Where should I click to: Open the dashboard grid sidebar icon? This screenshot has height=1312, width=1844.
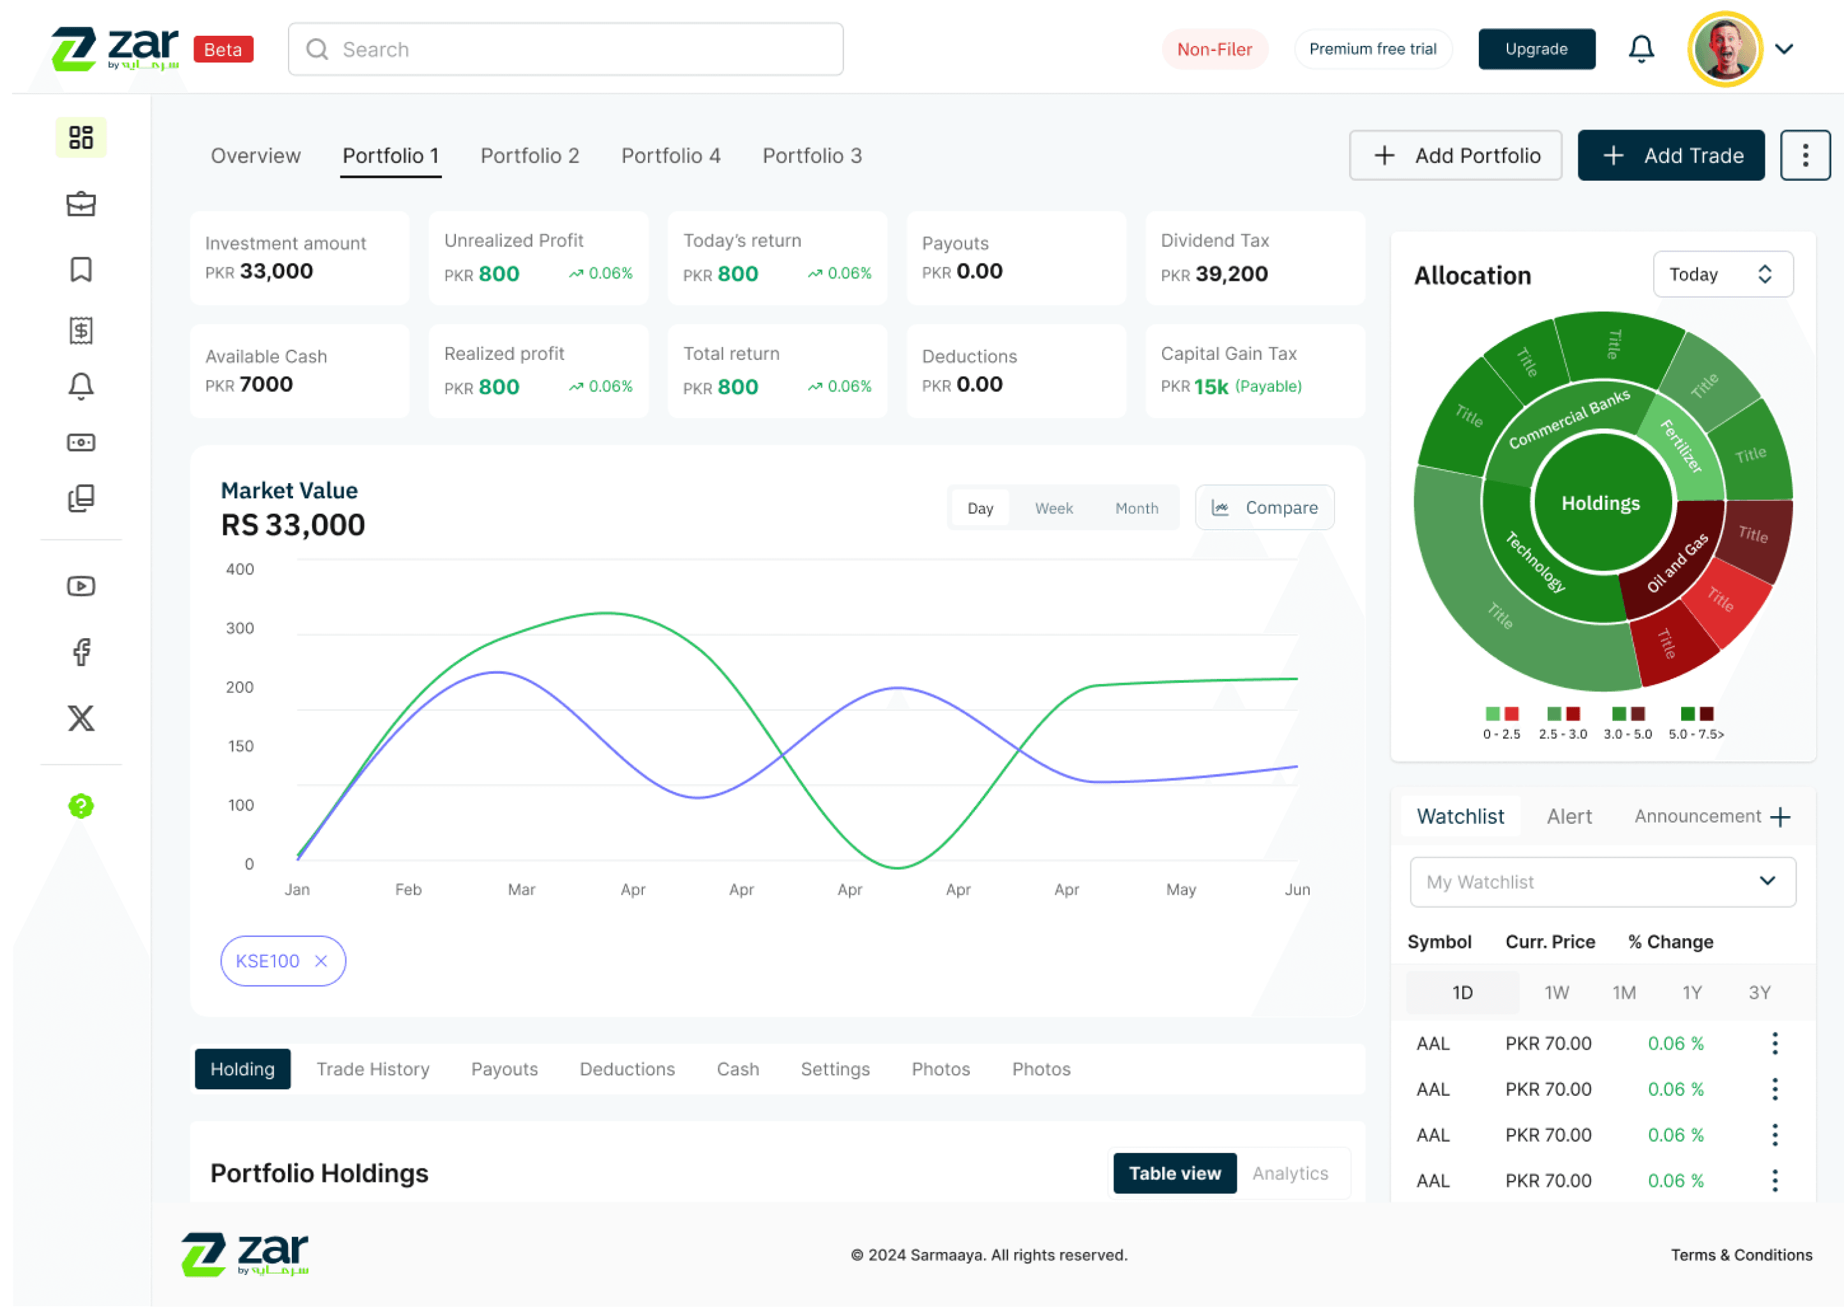tap(81, 137)
